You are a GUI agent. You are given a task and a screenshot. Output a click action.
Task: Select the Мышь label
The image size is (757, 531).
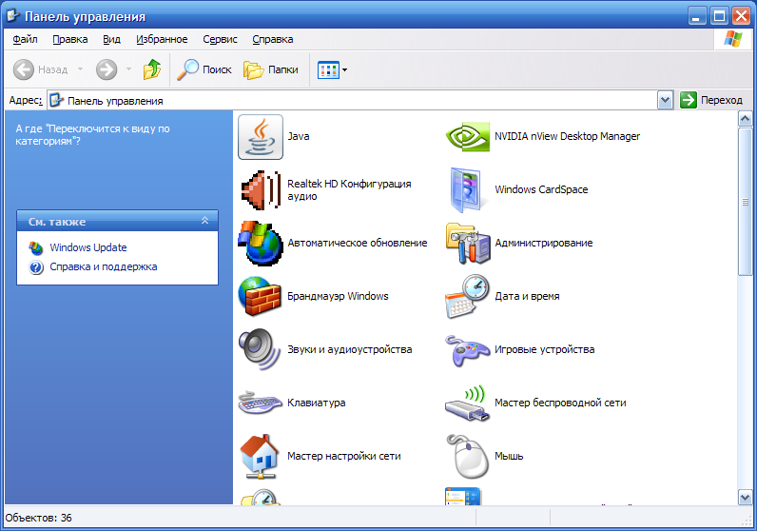point(509,456)
